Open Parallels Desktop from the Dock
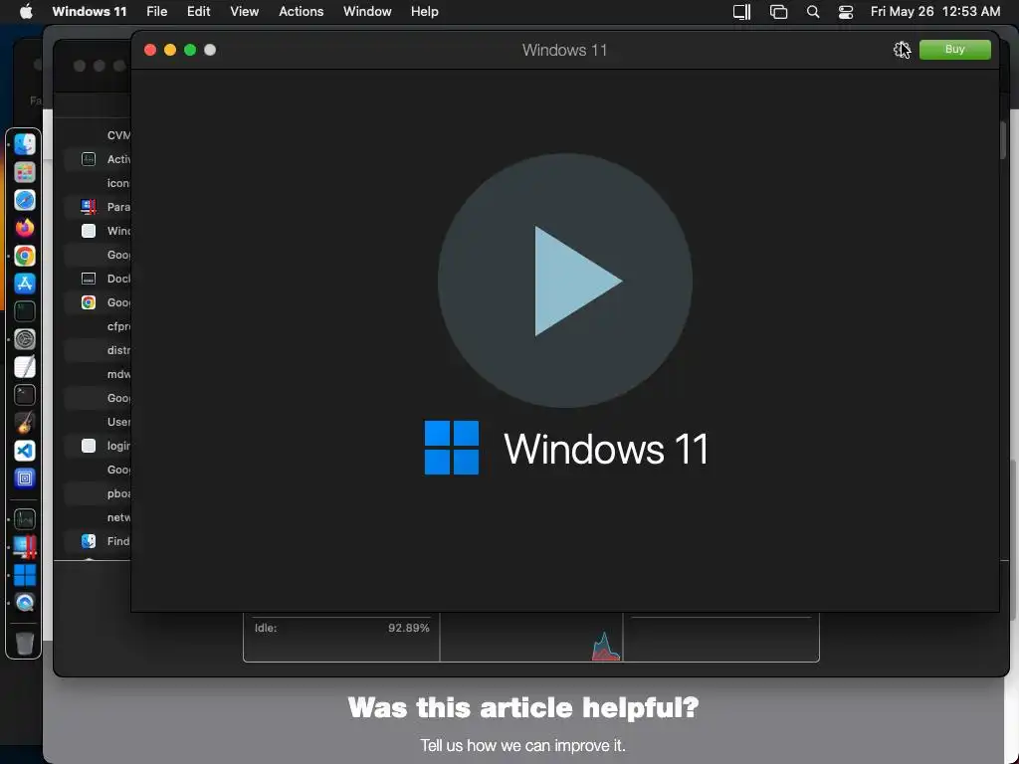The image size is (1019, 764). (x=25, y=547)
